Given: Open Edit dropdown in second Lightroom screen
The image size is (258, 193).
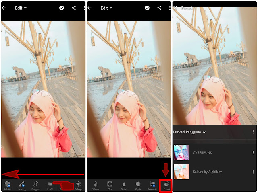Looking at the screenshot, I should [x=106, y=8].
